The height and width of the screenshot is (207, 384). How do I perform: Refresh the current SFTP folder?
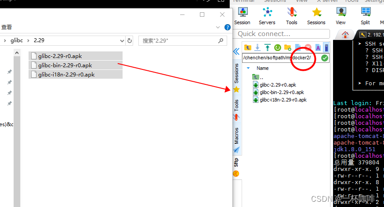(278, 47)
